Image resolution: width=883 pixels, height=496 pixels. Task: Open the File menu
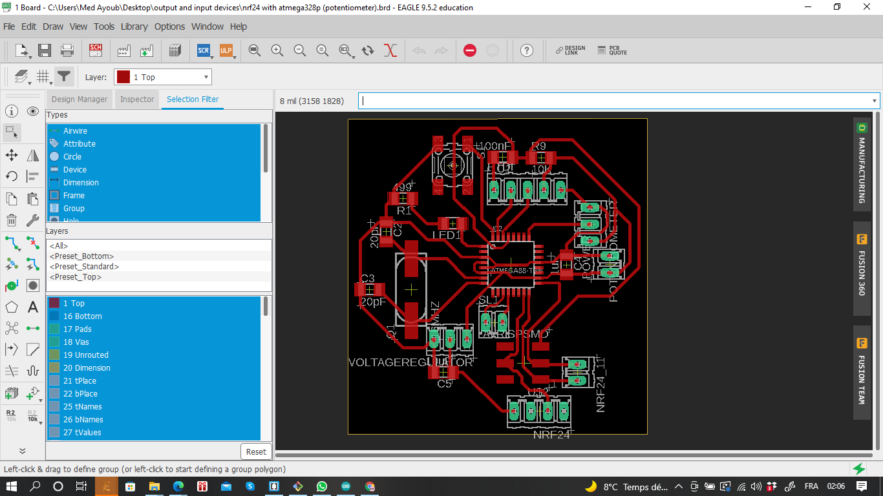click(9, 26)
